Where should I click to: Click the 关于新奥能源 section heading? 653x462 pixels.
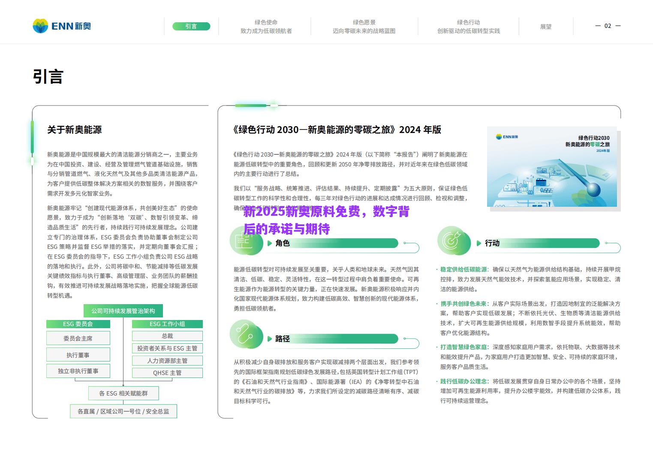[x=75, y=130]
